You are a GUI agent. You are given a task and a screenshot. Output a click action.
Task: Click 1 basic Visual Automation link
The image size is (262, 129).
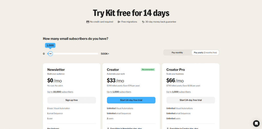59,108
